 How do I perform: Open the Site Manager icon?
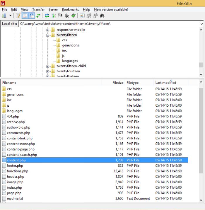pyautogui.click(x=4, y=16)
